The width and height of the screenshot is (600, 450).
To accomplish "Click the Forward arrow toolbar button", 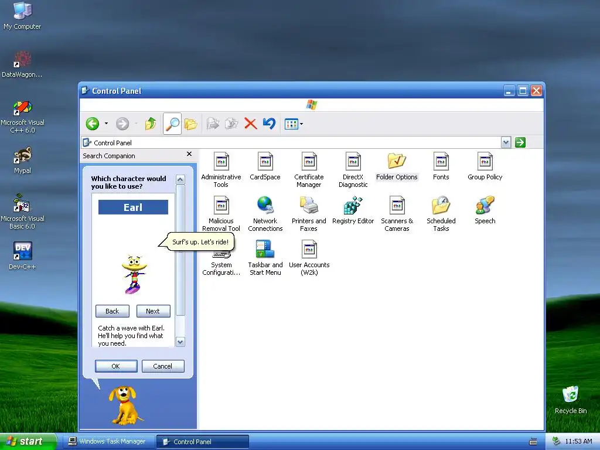I will click(x=122, y=124).
